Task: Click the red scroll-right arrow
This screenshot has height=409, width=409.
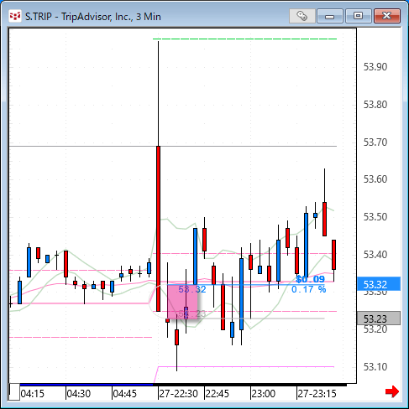Action: (x=392, y=391)
